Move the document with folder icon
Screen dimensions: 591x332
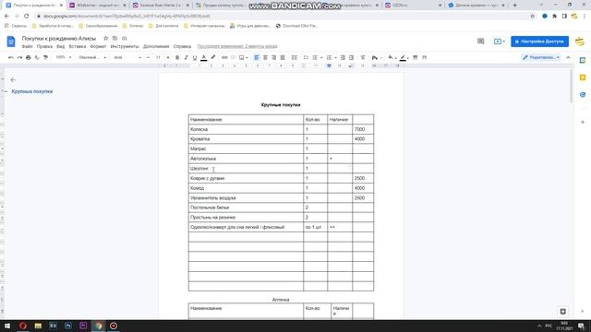115,39
